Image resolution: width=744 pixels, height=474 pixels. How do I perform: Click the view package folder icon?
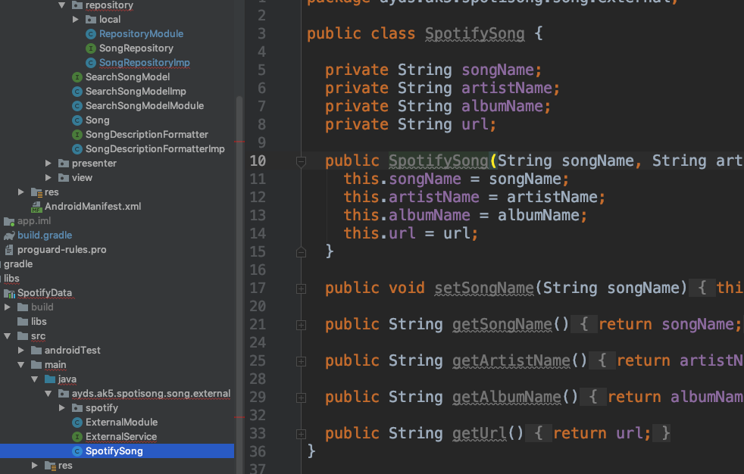pyautogui.click(x=64, y=178)
